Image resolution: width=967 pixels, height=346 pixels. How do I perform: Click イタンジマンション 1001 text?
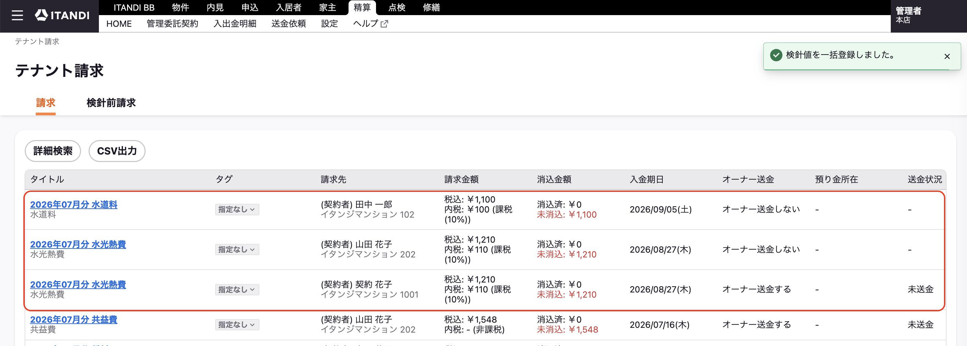tap(369, 295)
